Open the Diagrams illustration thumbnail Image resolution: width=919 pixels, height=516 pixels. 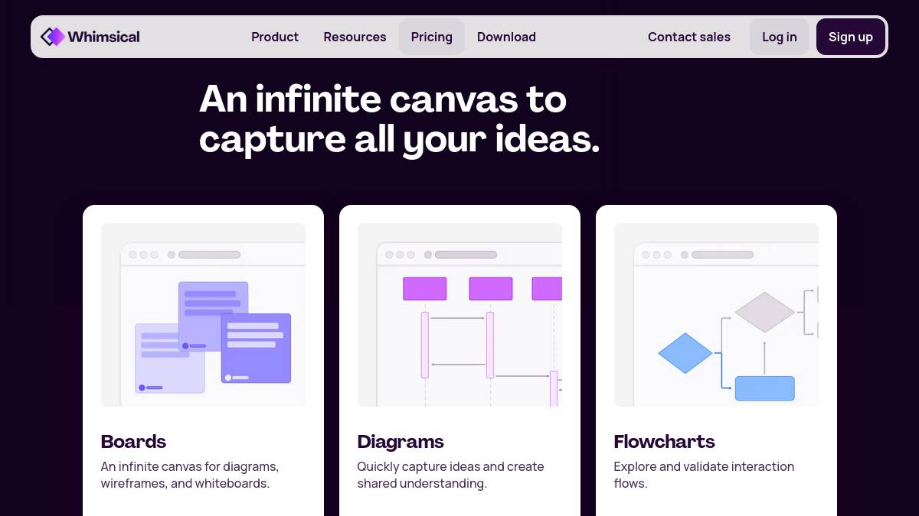tap(459, 315)
